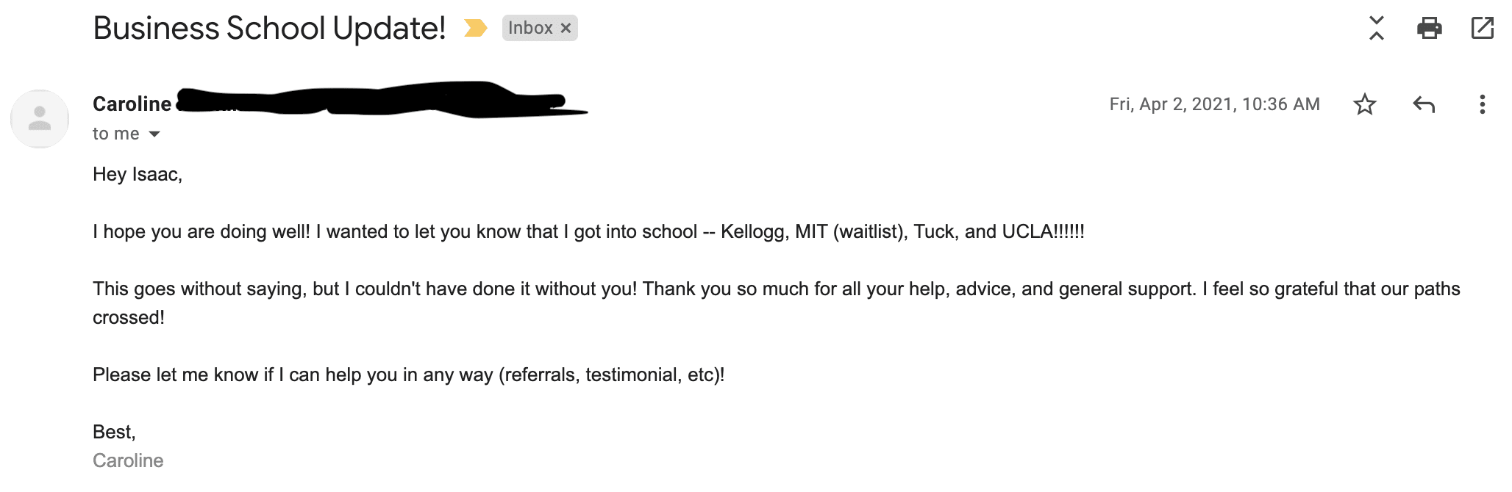
Task: Expand recipient details arrow beside "to me"
Action: [x=154, y=134]
